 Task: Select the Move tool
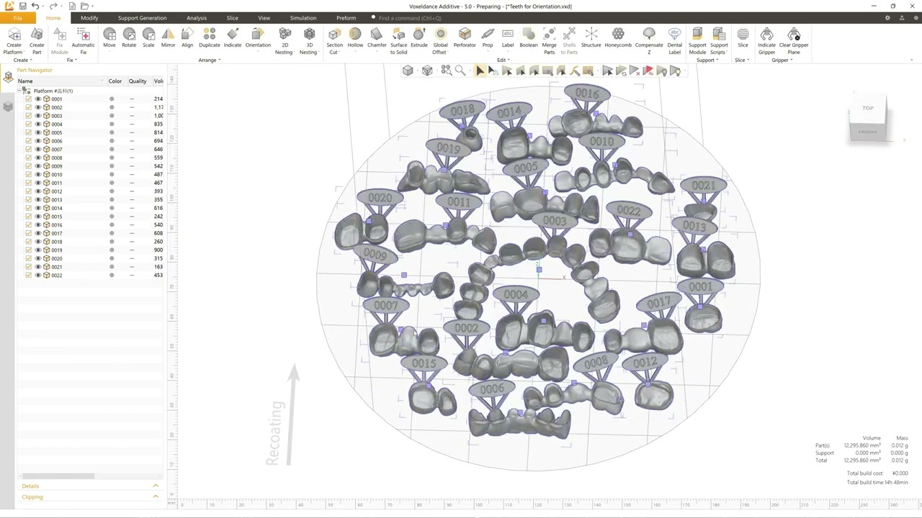click(109, 38)
